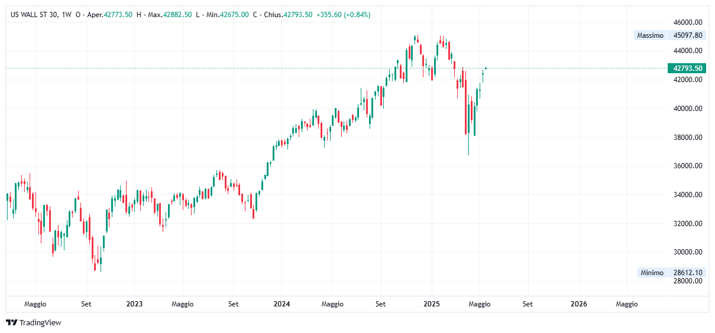Image resolution: width=715 pixels, height=333 pixels.
Task: Click the 36000.00 price axis label
Action: pos(688,166)
